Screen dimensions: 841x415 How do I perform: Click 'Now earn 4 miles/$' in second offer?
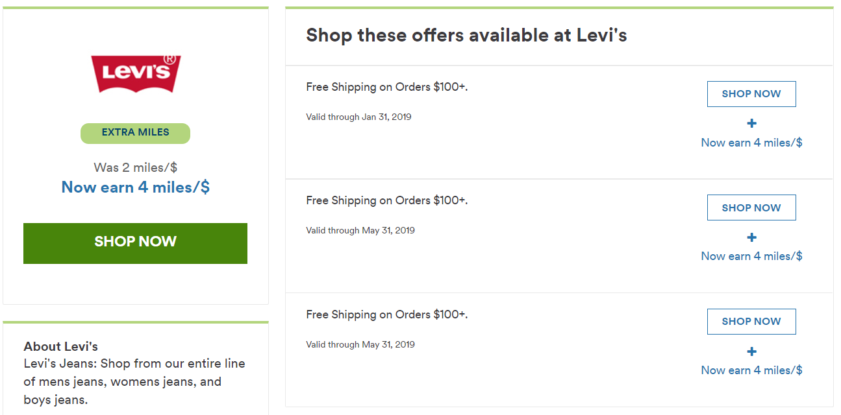point(751,256)
